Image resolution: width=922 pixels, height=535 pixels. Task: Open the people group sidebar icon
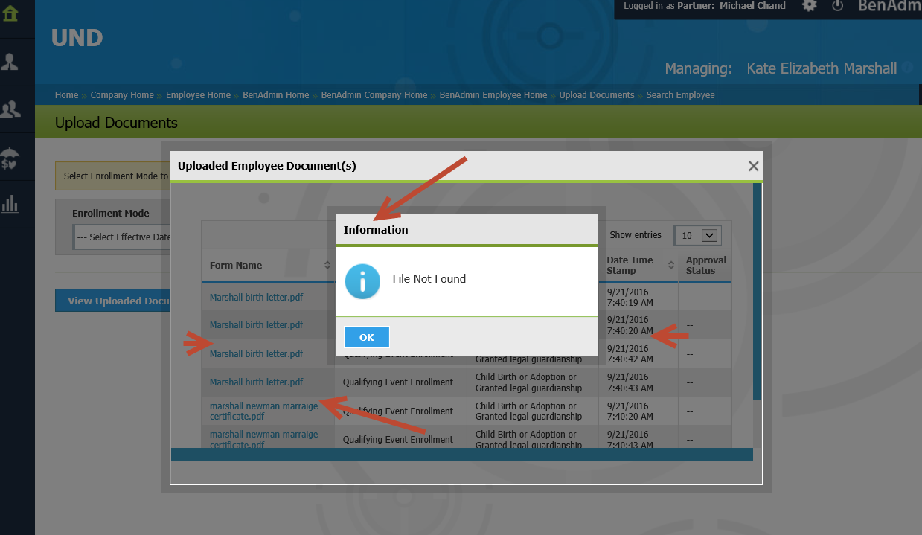pos(10,110)
